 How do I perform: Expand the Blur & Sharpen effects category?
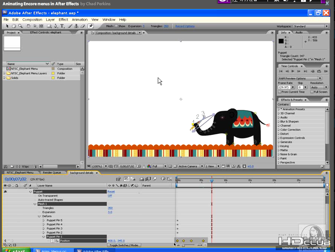[279, 122]
